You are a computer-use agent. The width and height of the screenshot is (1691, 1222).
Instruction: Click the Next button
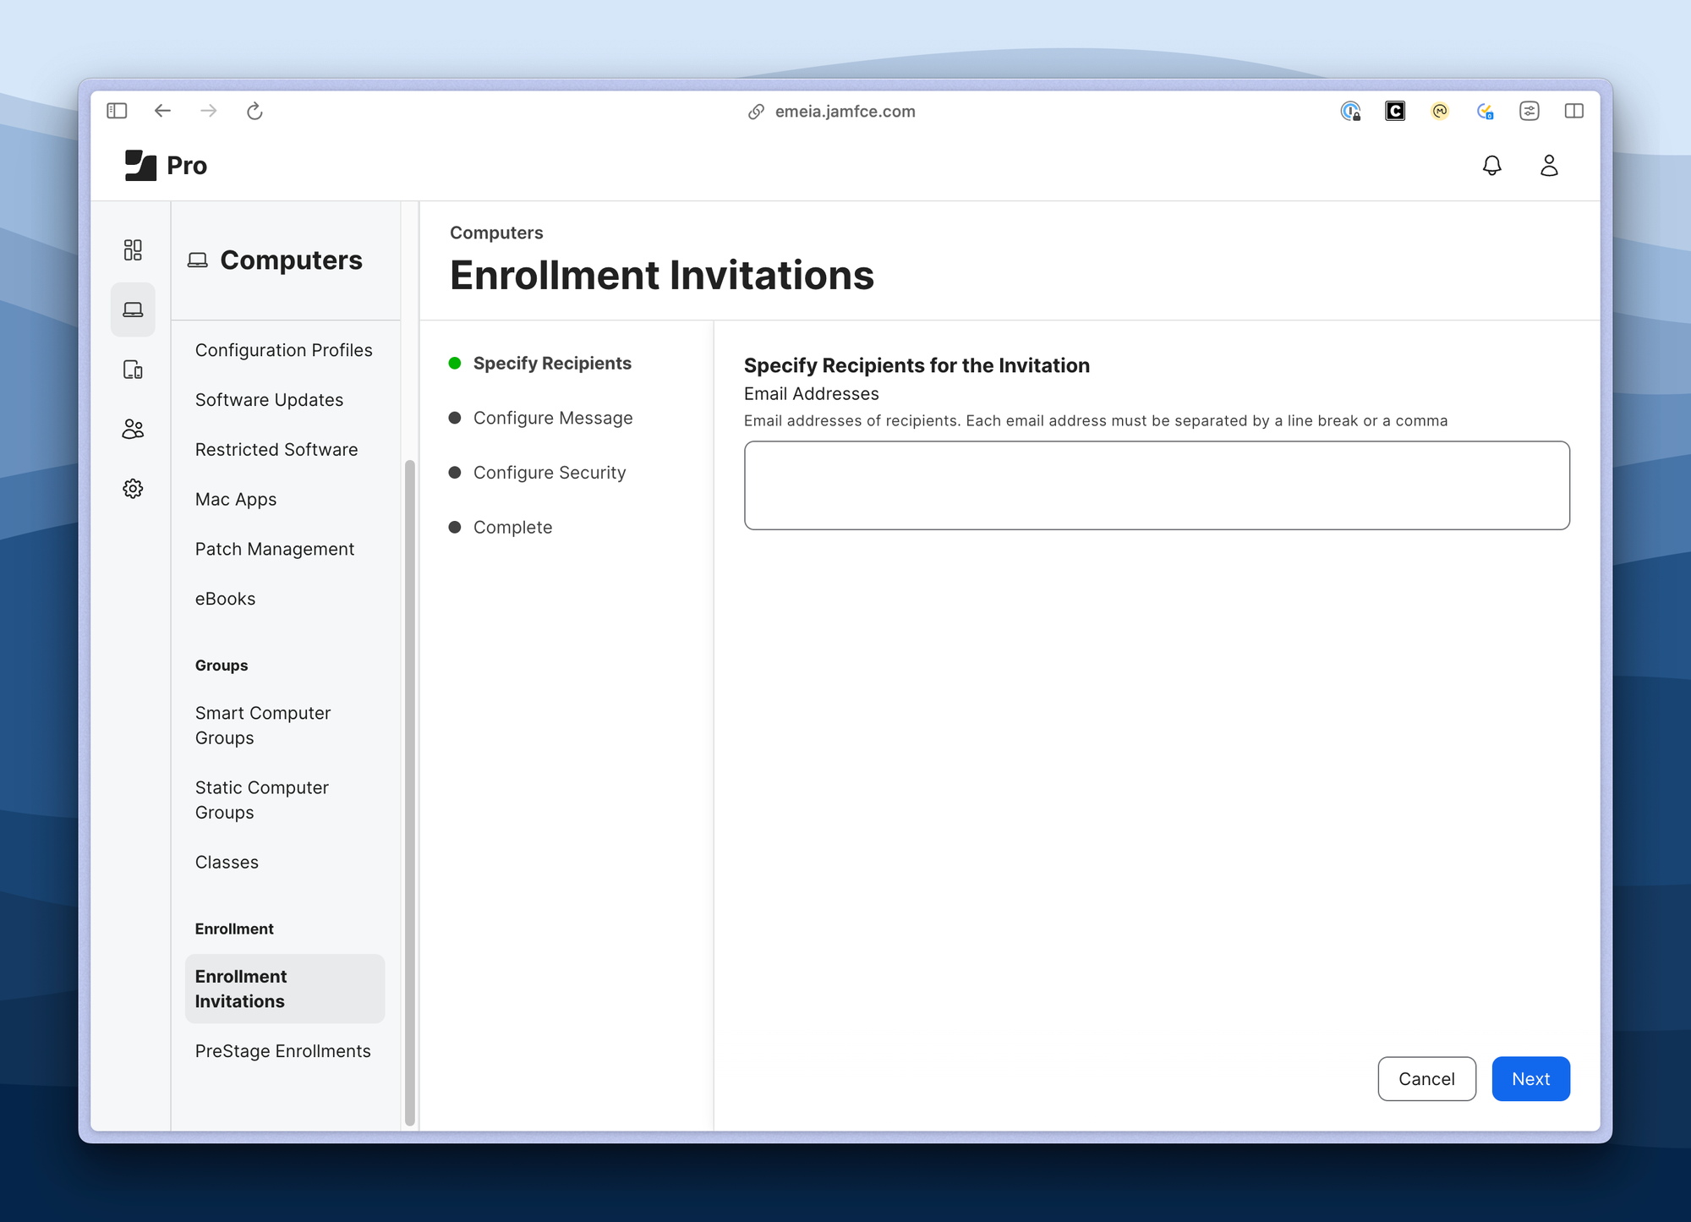[1530, 1079]
